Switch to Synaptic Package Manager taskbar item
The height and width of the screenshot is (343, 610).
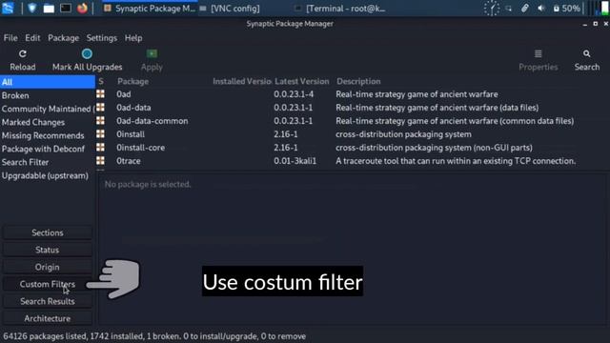150,9
